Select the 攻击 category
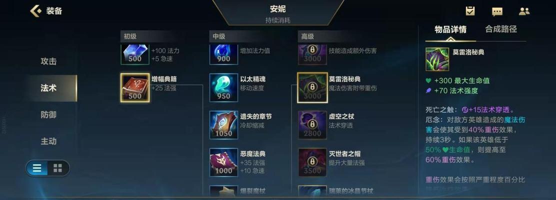This screenshot has width=556, height=200. [x=48, y=61]
